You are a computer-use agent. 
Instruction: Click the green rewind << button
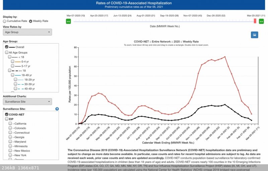[68, 21]
